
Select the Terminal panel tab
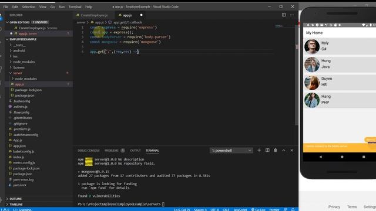[152, 151]
